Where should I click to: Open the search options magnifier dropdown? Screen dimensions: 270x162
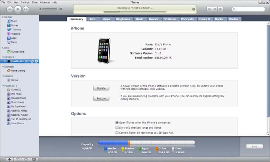(x=235, y=9)
